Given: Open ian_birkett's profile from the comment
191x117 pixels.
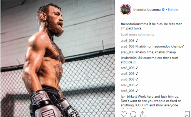Looking at the screenshot, I should [x=130, y=97].
